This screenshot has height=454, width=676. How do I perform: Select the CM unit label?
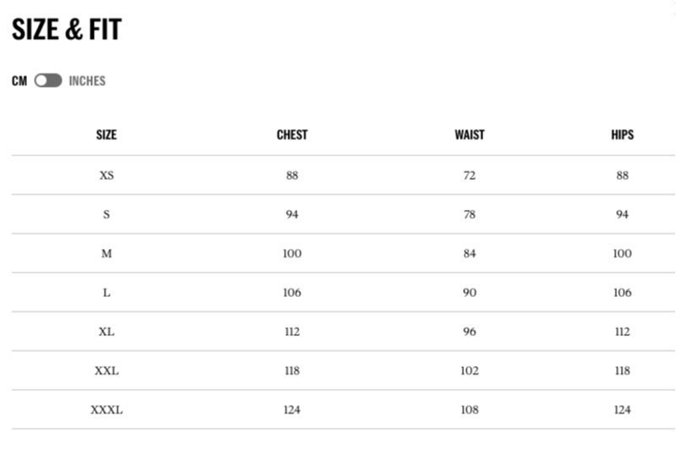pos(19,81)
